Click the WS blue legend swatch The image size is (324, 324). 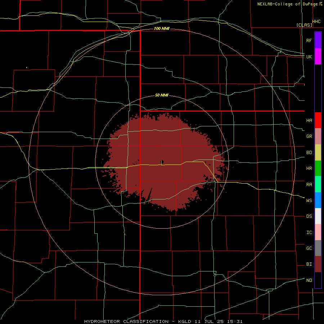(x=318, y=200)
